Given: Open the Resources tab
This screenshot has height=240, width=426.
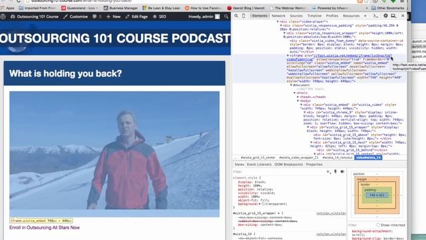Looking at the screenshot, I should tap(351, 16).
